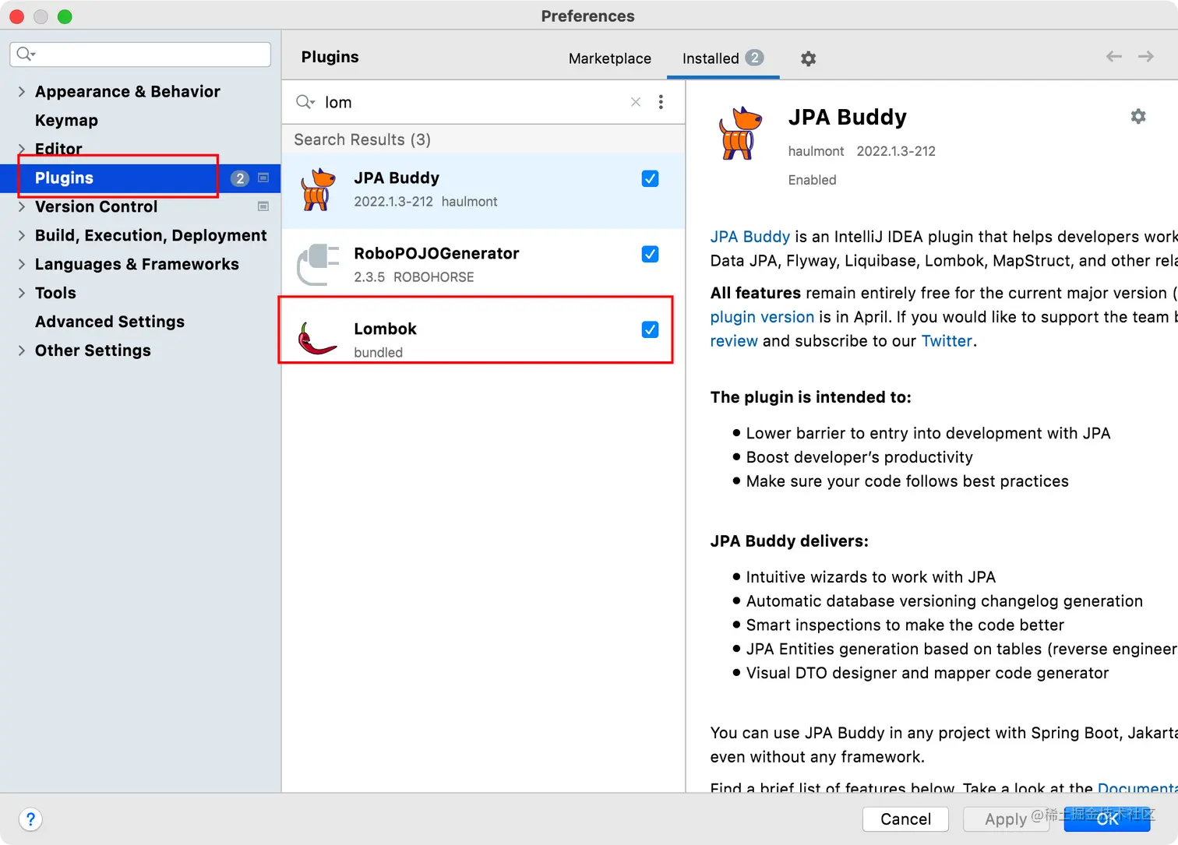Expand Other Settings arrow
The image size is (1178, 845).
click(x=22, y=350)
